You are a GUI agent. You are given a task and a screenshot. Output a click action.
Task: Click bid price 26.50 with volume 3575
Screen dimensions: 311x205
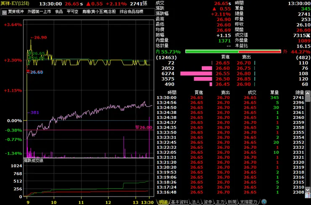[x=223, y=79]
